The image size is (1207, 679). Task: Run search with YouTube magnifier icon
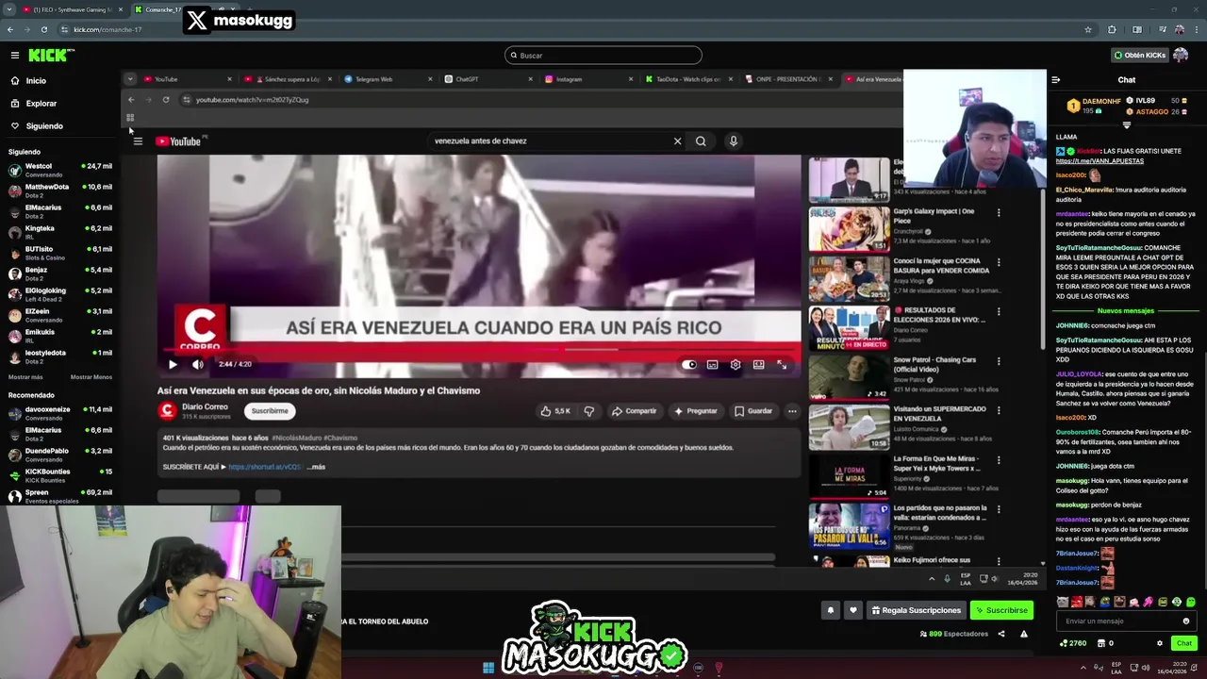click(x=701, y=141)
